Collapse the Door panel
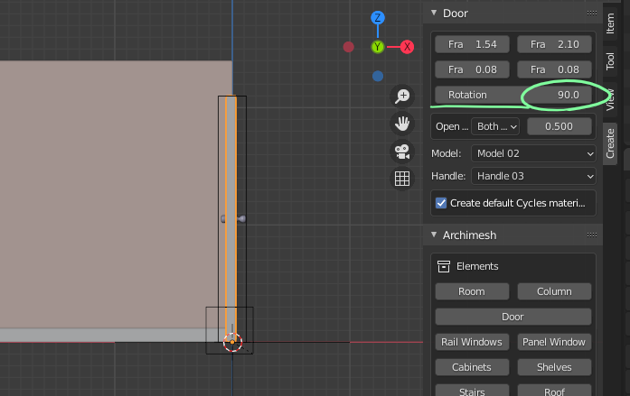The image size is (630, 396). click(x=434, y=13)
